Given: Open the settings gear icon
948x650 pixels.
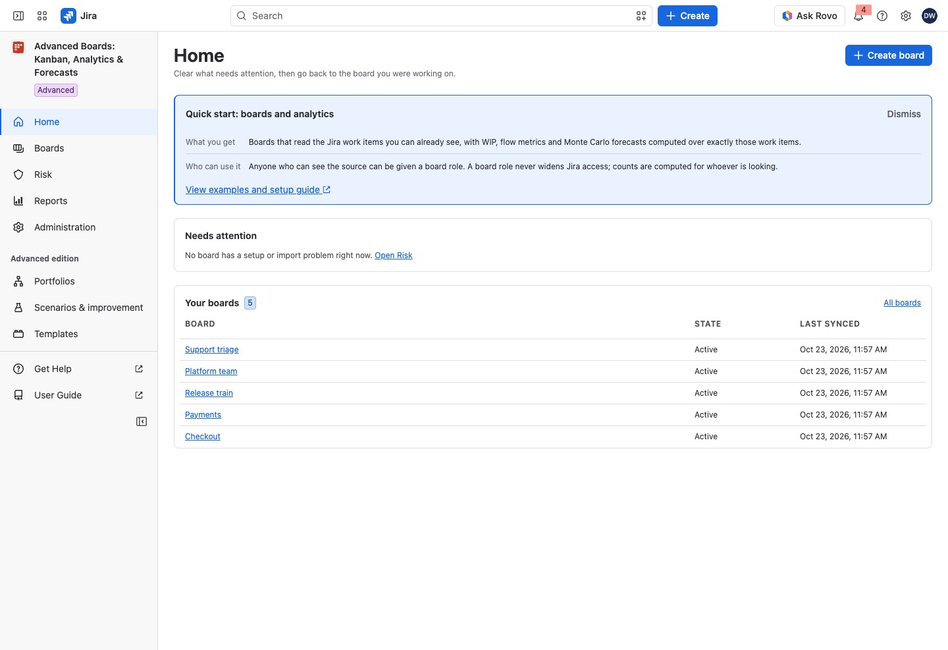Looking at the screenshot, I should [906, 16].
